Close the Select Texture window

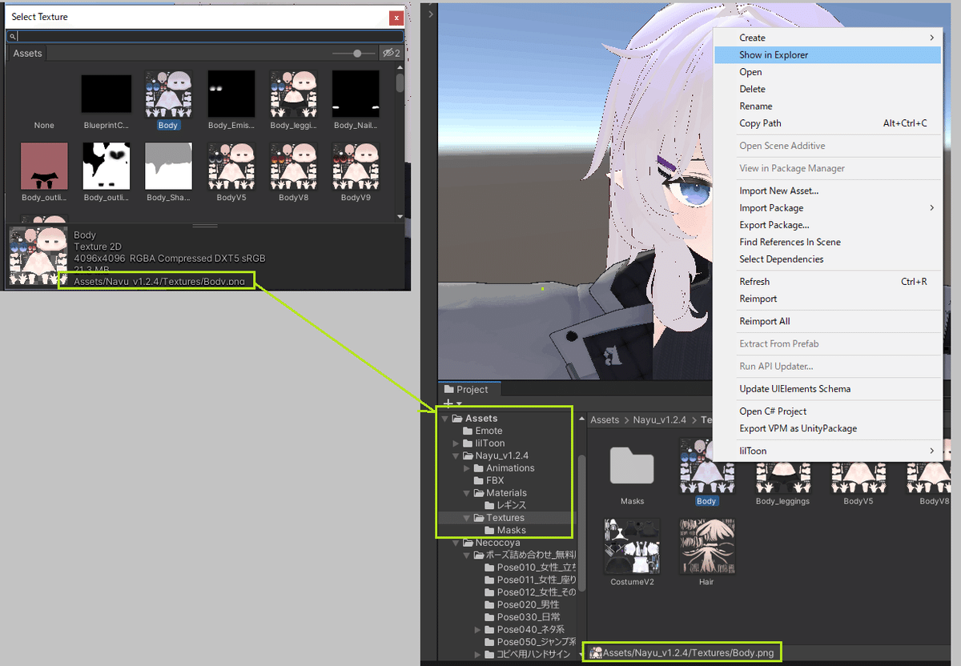[x=396, y=18]
